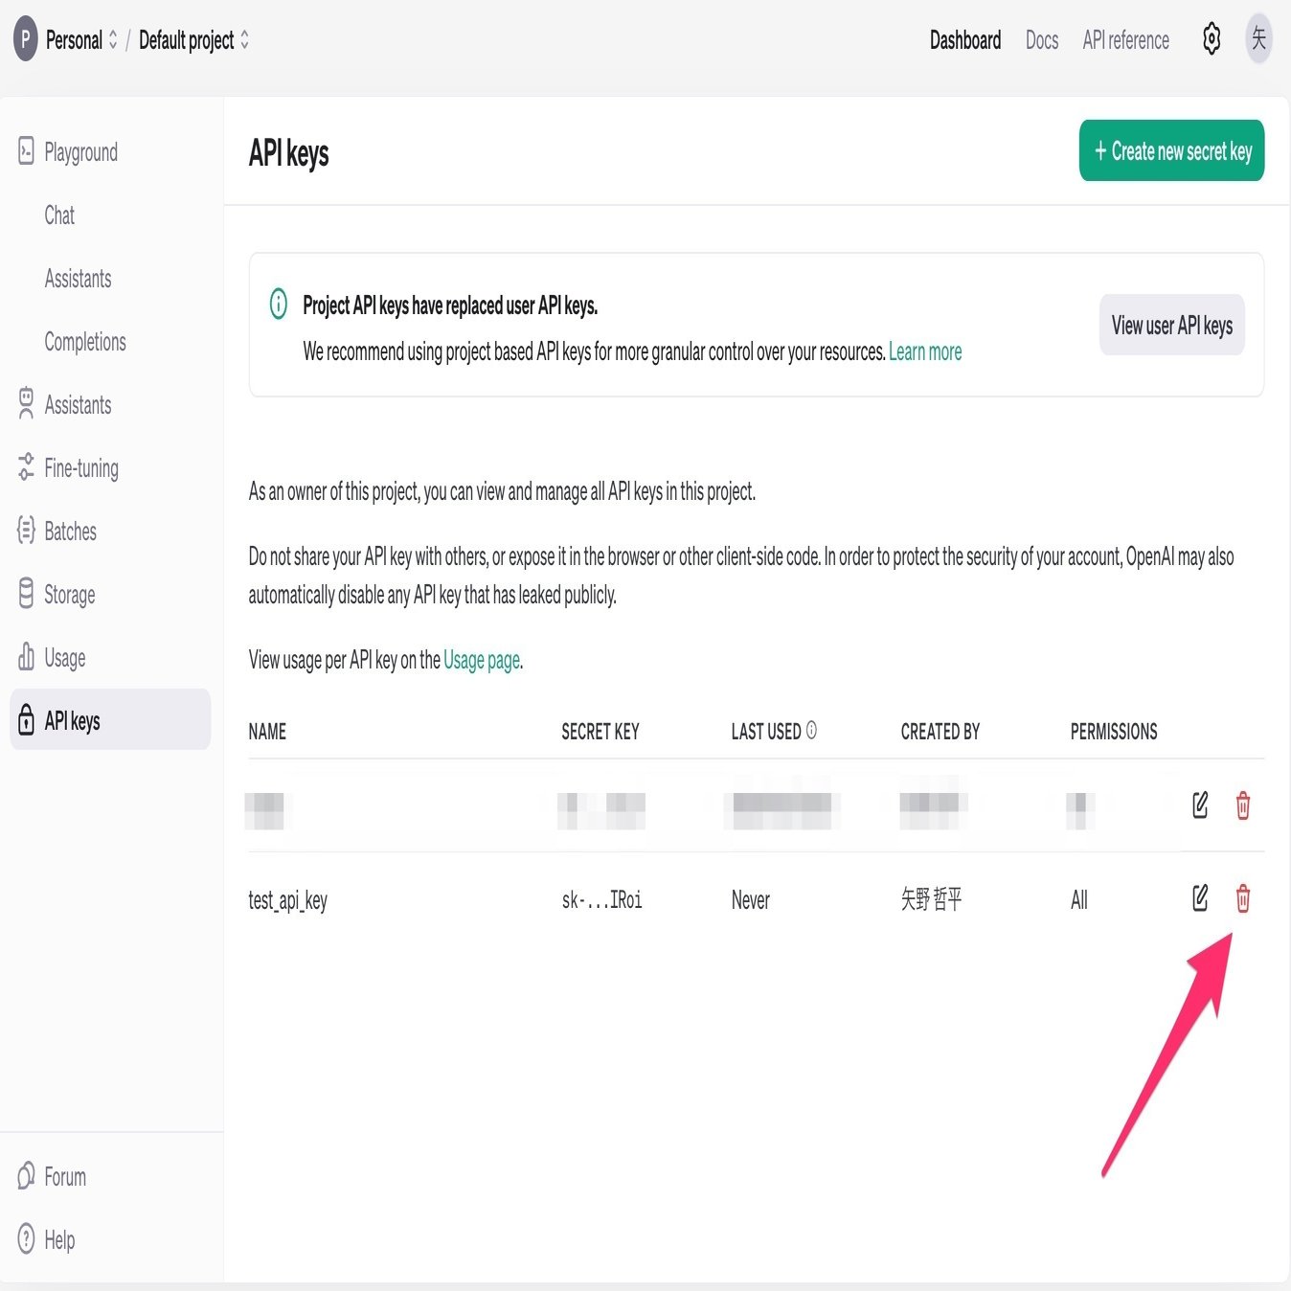Click the View user API keys button
The height and width of the screenshot is (1291, 1291).
(1171, 326)
